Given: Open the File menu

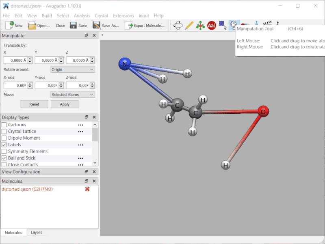Looking at the screenshot, I should (x=6, y=16).
